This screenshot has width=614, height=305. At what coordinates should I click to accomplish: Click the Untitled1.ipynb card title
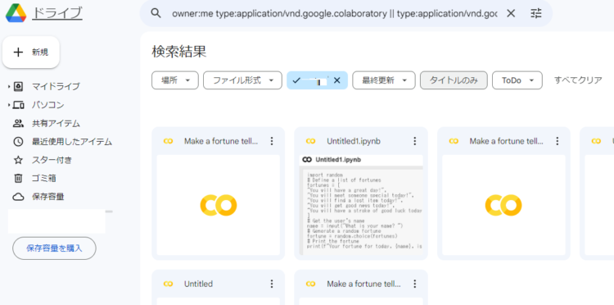pos(354,141)
